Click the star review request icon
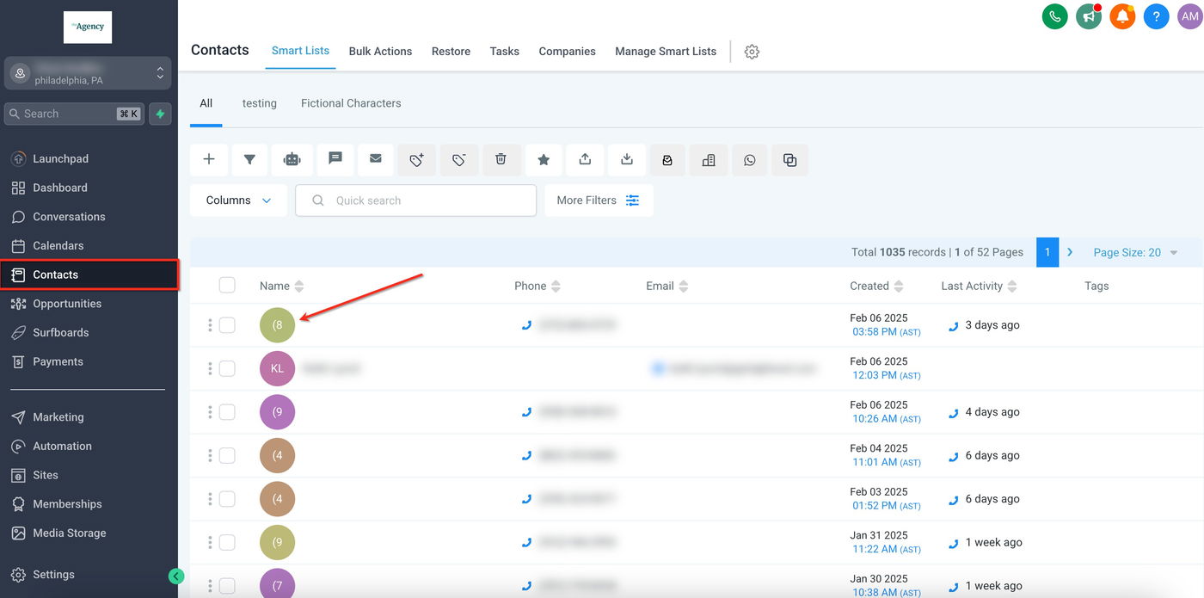Screen dimensions: 1204x598 coord(544,159)
